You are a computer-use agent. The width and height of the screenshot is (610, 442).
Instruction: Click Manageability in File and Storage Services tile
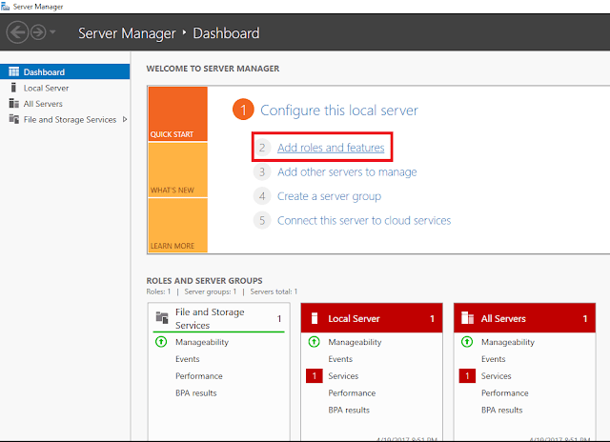pyautogui.click(x=202, y=342)
